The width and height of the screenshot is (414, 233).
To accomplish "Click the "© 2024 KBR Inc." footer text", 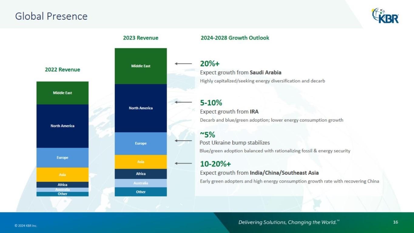I will 26,226.
